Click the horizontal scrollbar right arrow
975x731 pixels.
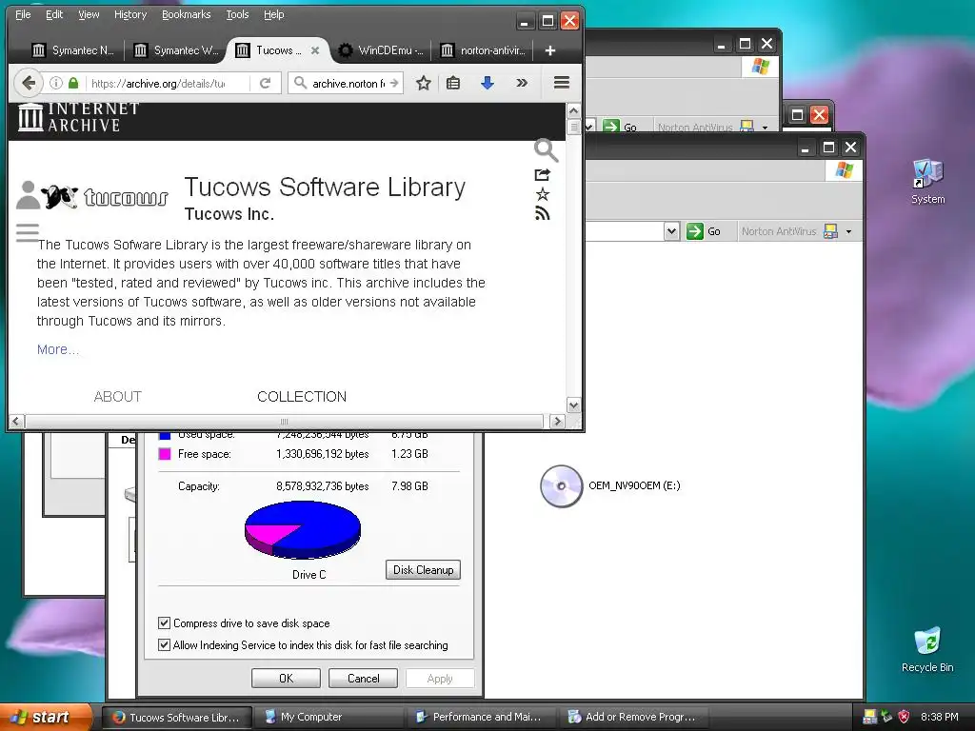557,422
